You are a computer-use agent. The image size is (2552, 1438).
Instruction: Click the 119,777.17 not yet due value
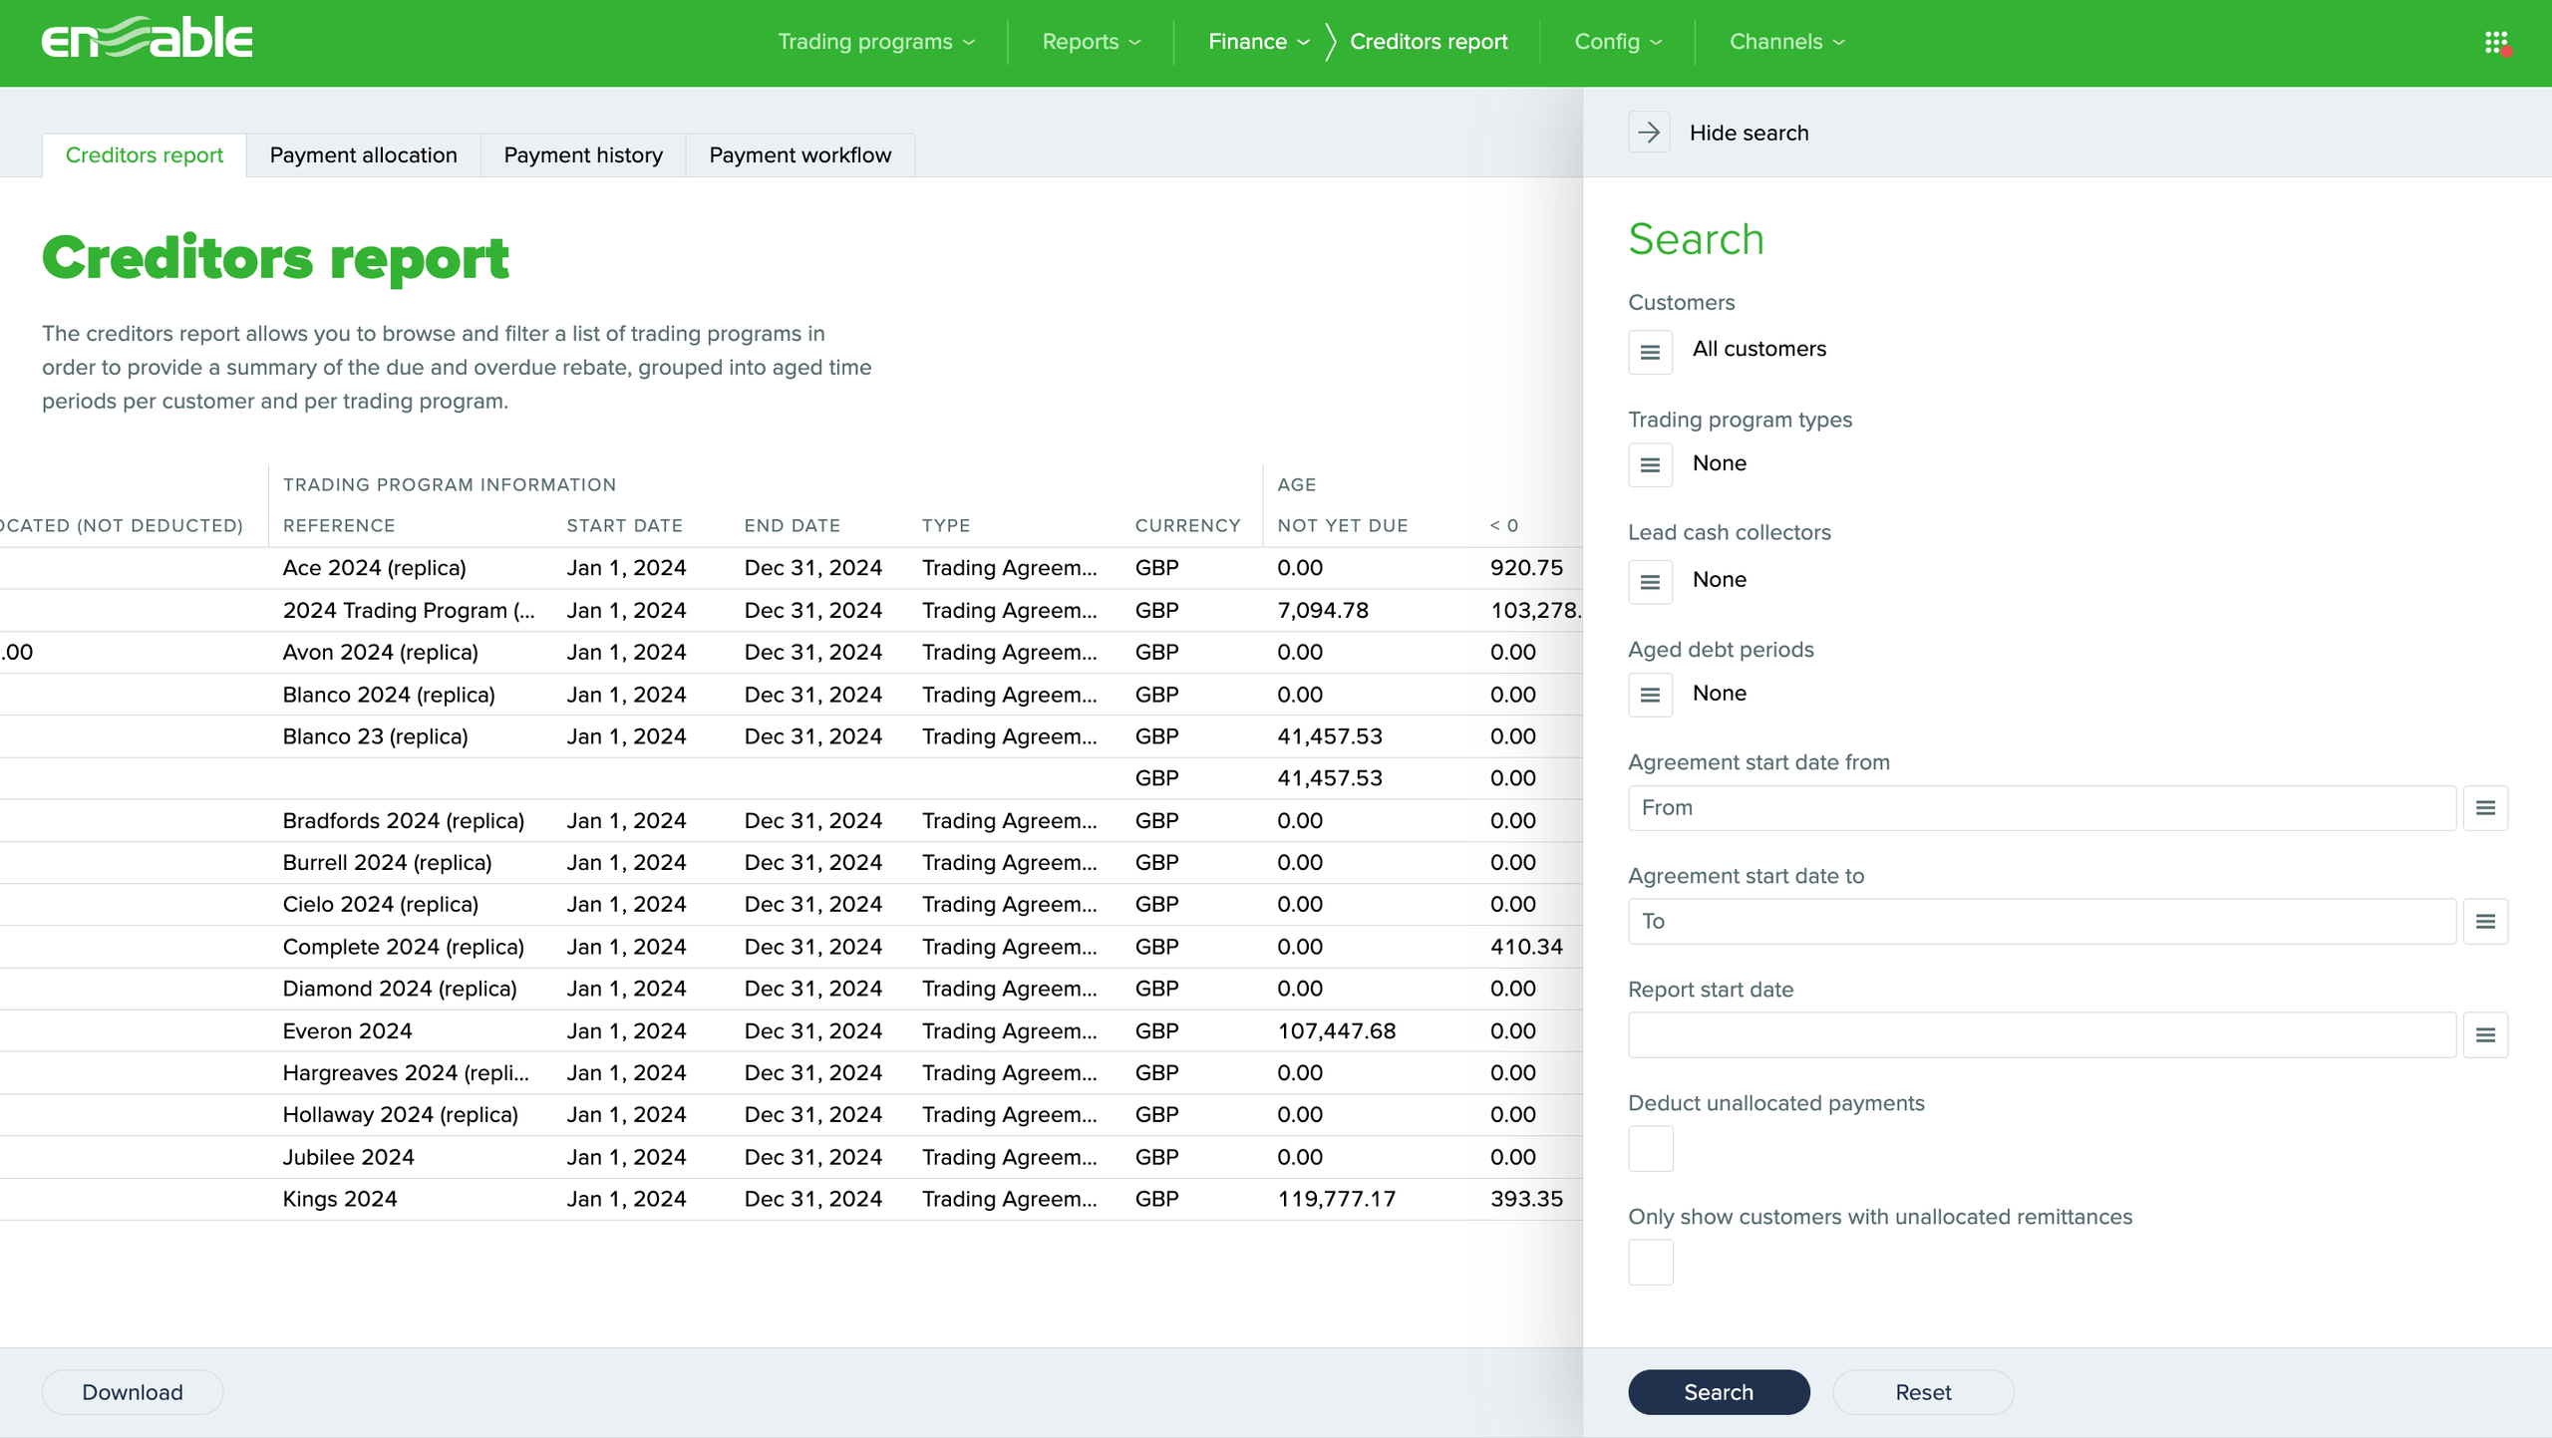click(x=1337, y=1200)
